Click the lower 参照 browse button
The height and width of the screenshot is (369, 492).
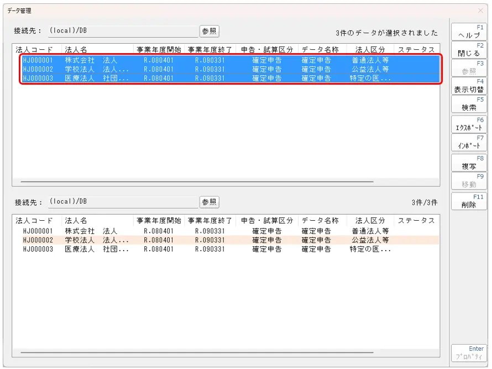coord(210,202)
